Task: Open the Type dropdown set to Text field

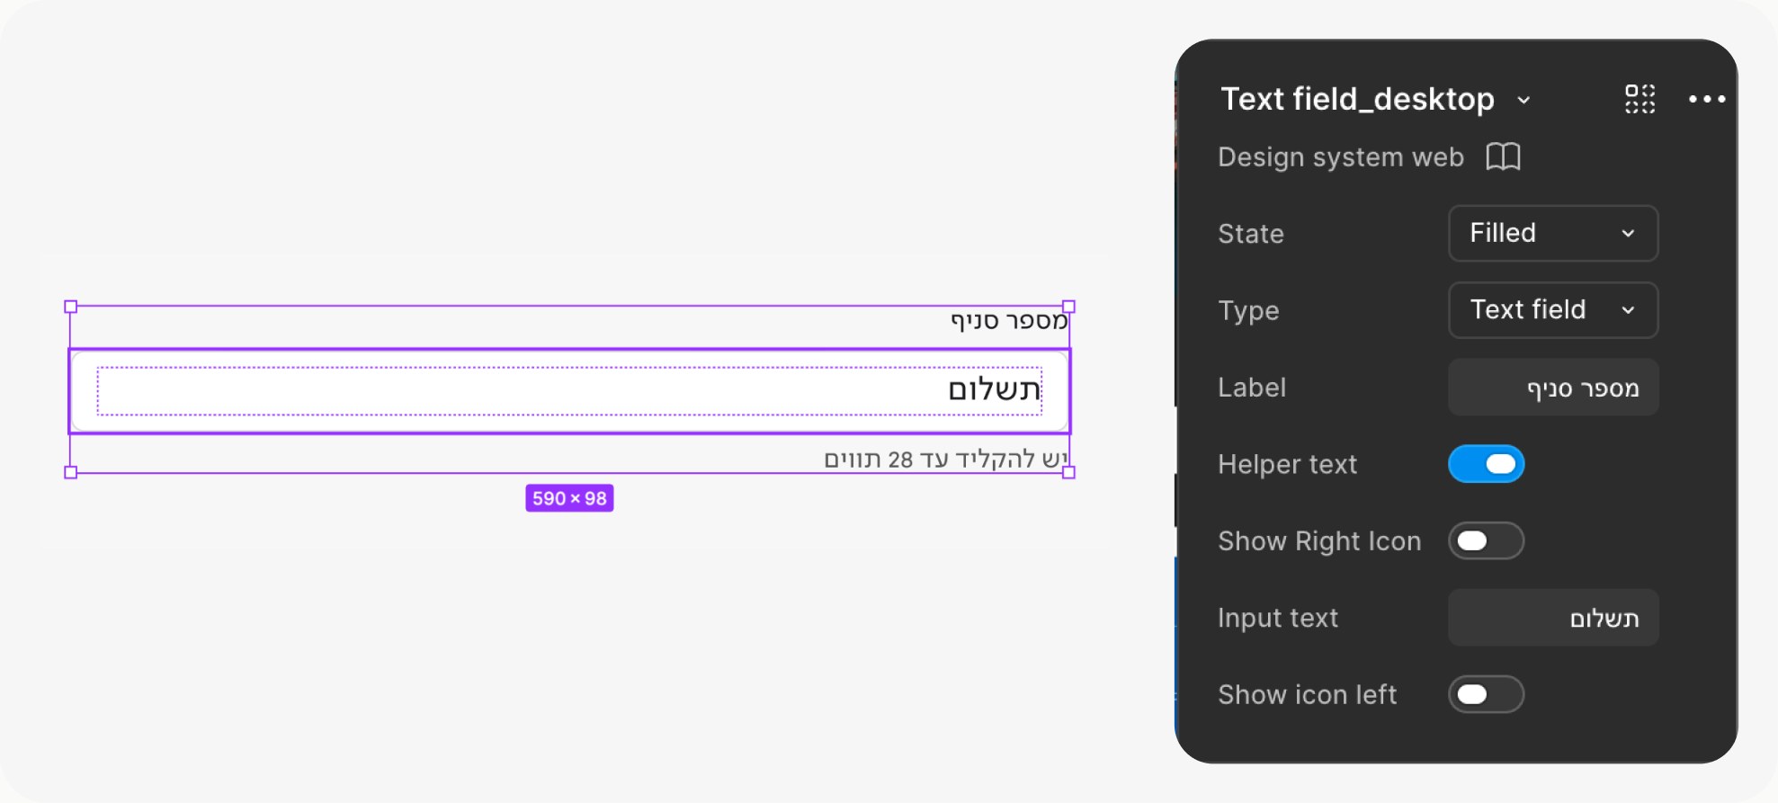Action: click(1553, 309)
